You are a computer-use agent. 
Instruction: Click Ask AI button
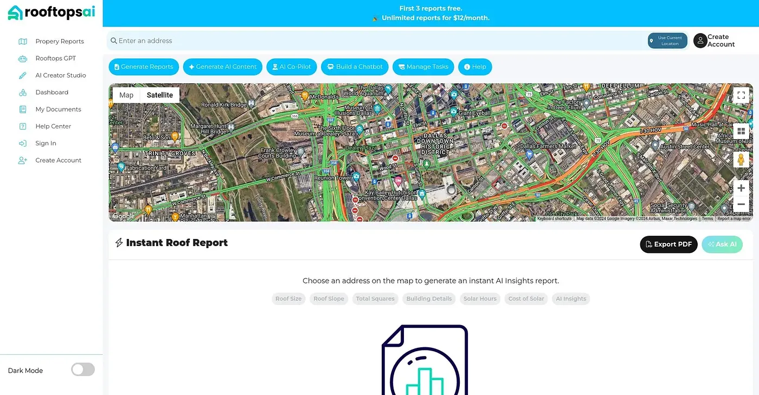[x=722, y=244]
